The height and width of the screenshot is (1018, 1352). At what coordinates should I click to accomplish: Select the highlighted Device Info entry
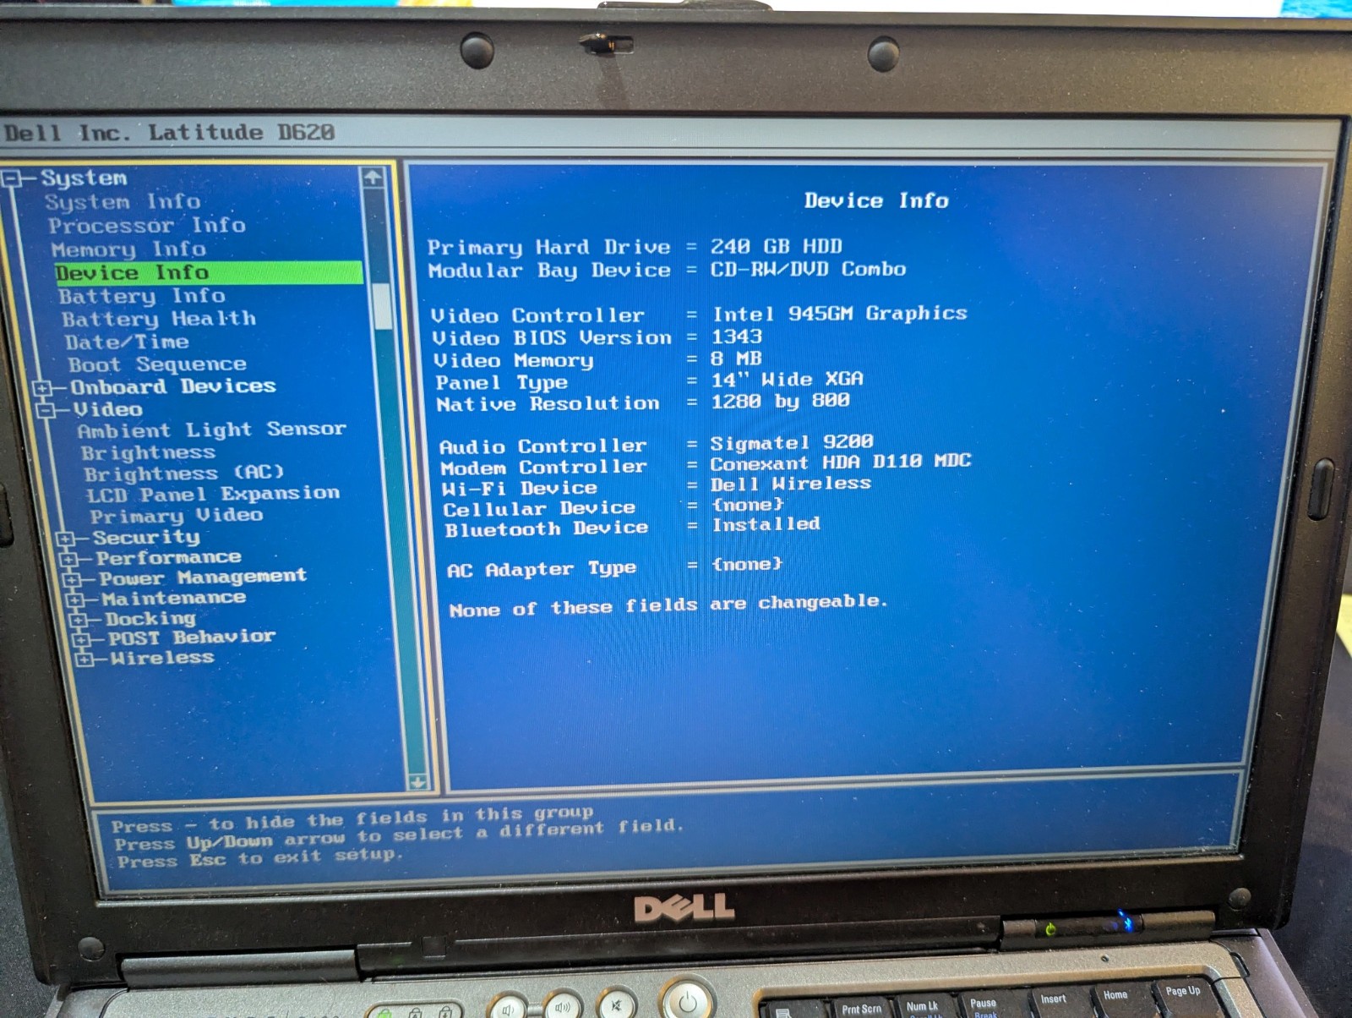(209, 272)
